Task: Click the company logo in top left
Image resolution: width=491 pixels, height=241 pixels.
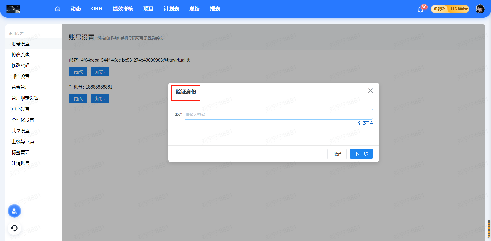Action: 13,9
